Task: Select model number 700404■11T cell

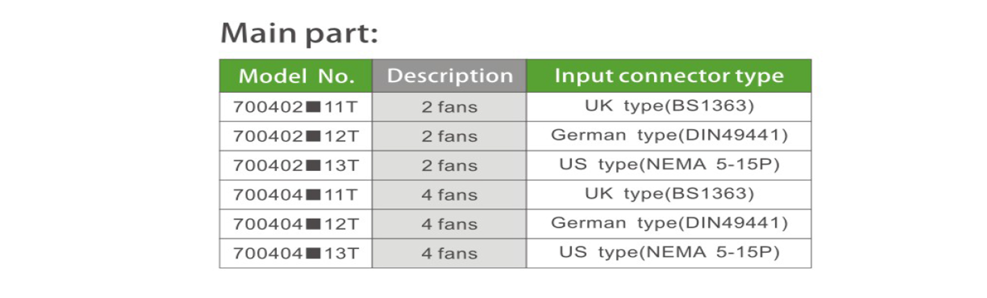Action: tap(296, 195)
